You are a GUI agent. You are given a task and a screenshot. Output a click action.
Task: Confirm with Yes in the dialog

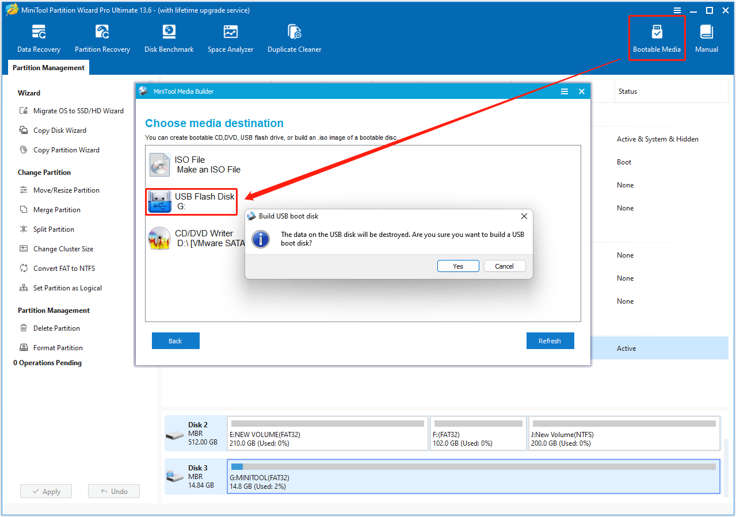point(458,266)
